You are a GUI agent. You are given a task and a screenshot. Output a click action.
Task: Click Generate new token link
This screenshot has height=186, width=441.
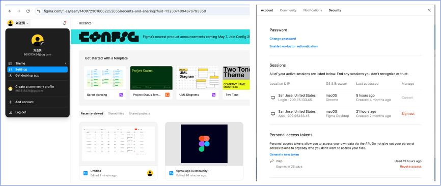284,154
